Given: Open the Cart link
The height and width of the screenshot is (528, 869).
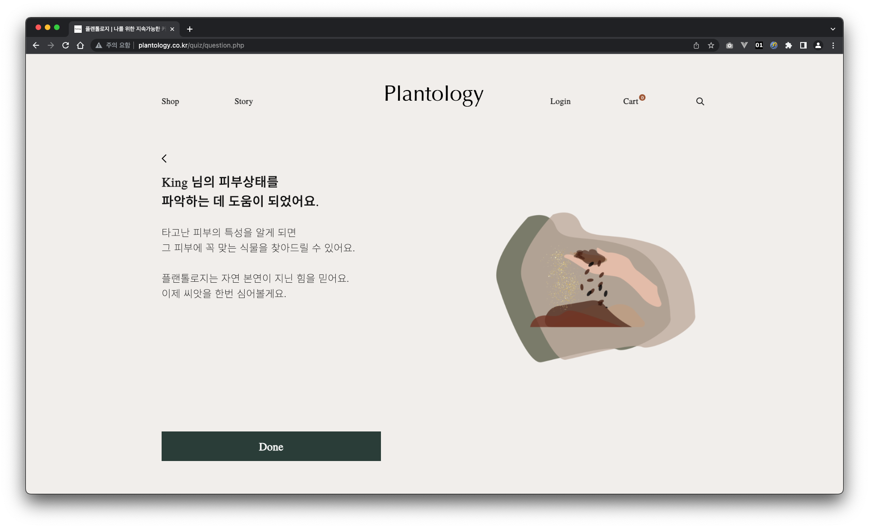Looking at the screenshot, I should click(631, 101).
